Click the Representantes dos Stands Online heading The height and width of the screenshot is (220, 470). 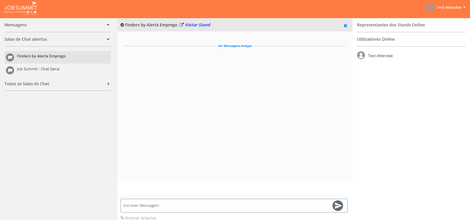[391, 25]
